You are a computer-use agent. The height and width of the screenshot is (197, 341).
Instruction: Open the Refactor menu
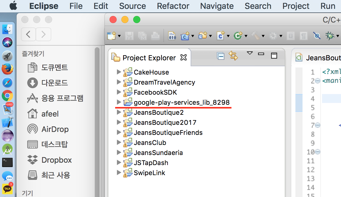coord(173,6)
